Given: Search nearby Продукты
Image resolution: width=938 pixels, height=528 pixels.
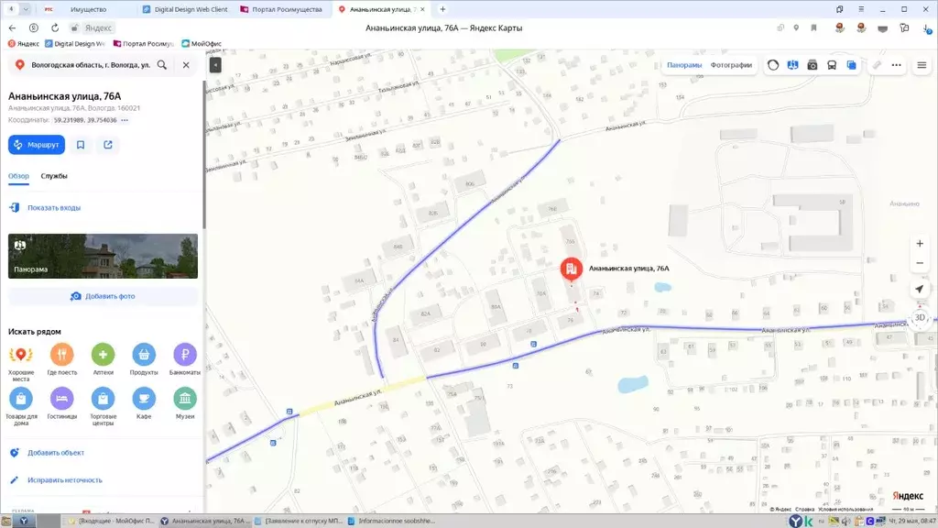Looking at the screenshot, I should 144,359.
